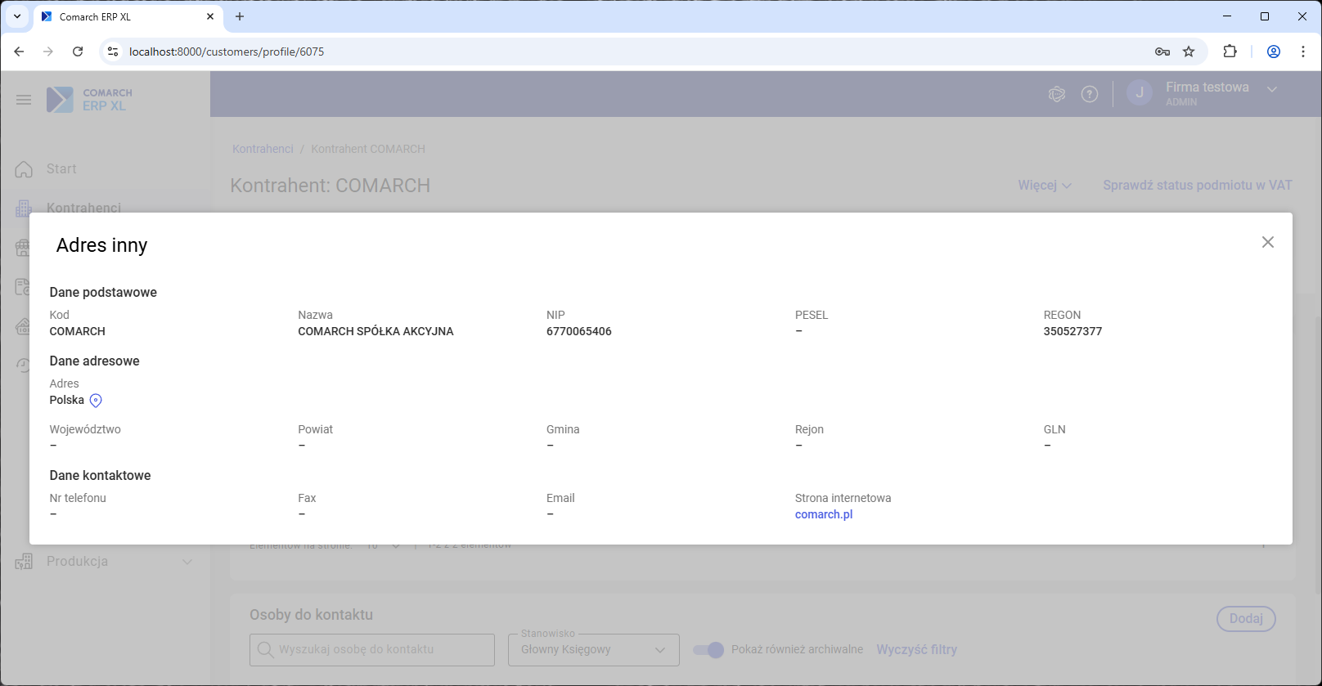Open the Stanowisko dropdown
The image size is (1322, 686).
point(593,650)
